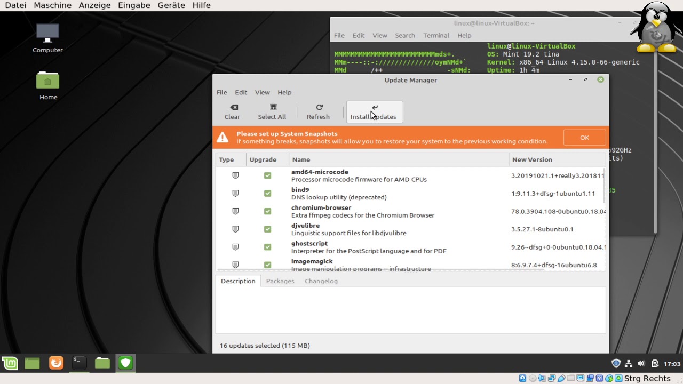Dismiss the snapshot warning with OK
683x384 pixels.
point(585,138)
